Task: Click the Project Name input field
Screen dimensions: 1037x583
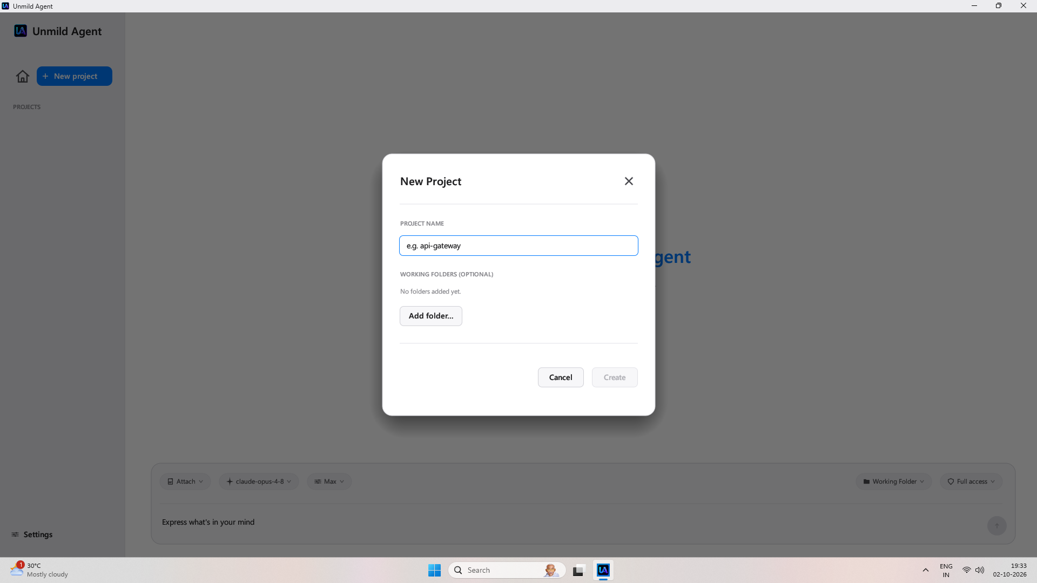Action: (518, 246)
